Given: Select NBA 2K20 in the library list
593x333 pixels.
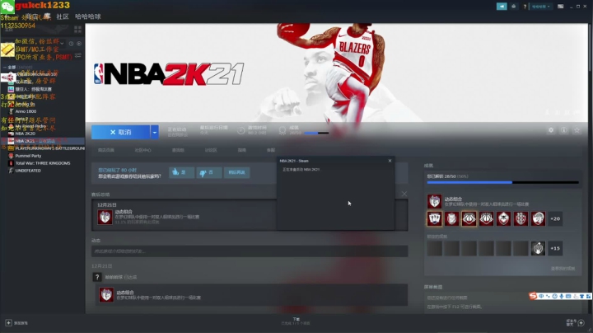Looking at the screenshot, I should coord(25,134).
